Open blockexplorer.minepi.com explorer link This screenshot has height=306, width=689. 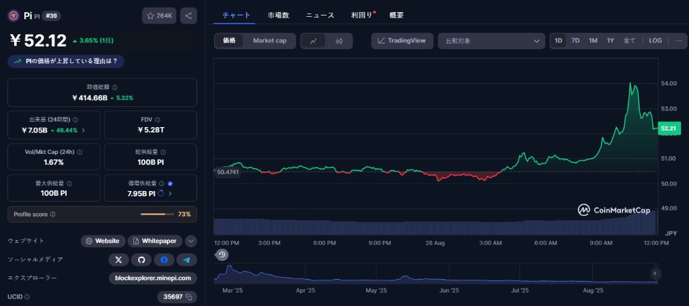(x=153, y=278)
